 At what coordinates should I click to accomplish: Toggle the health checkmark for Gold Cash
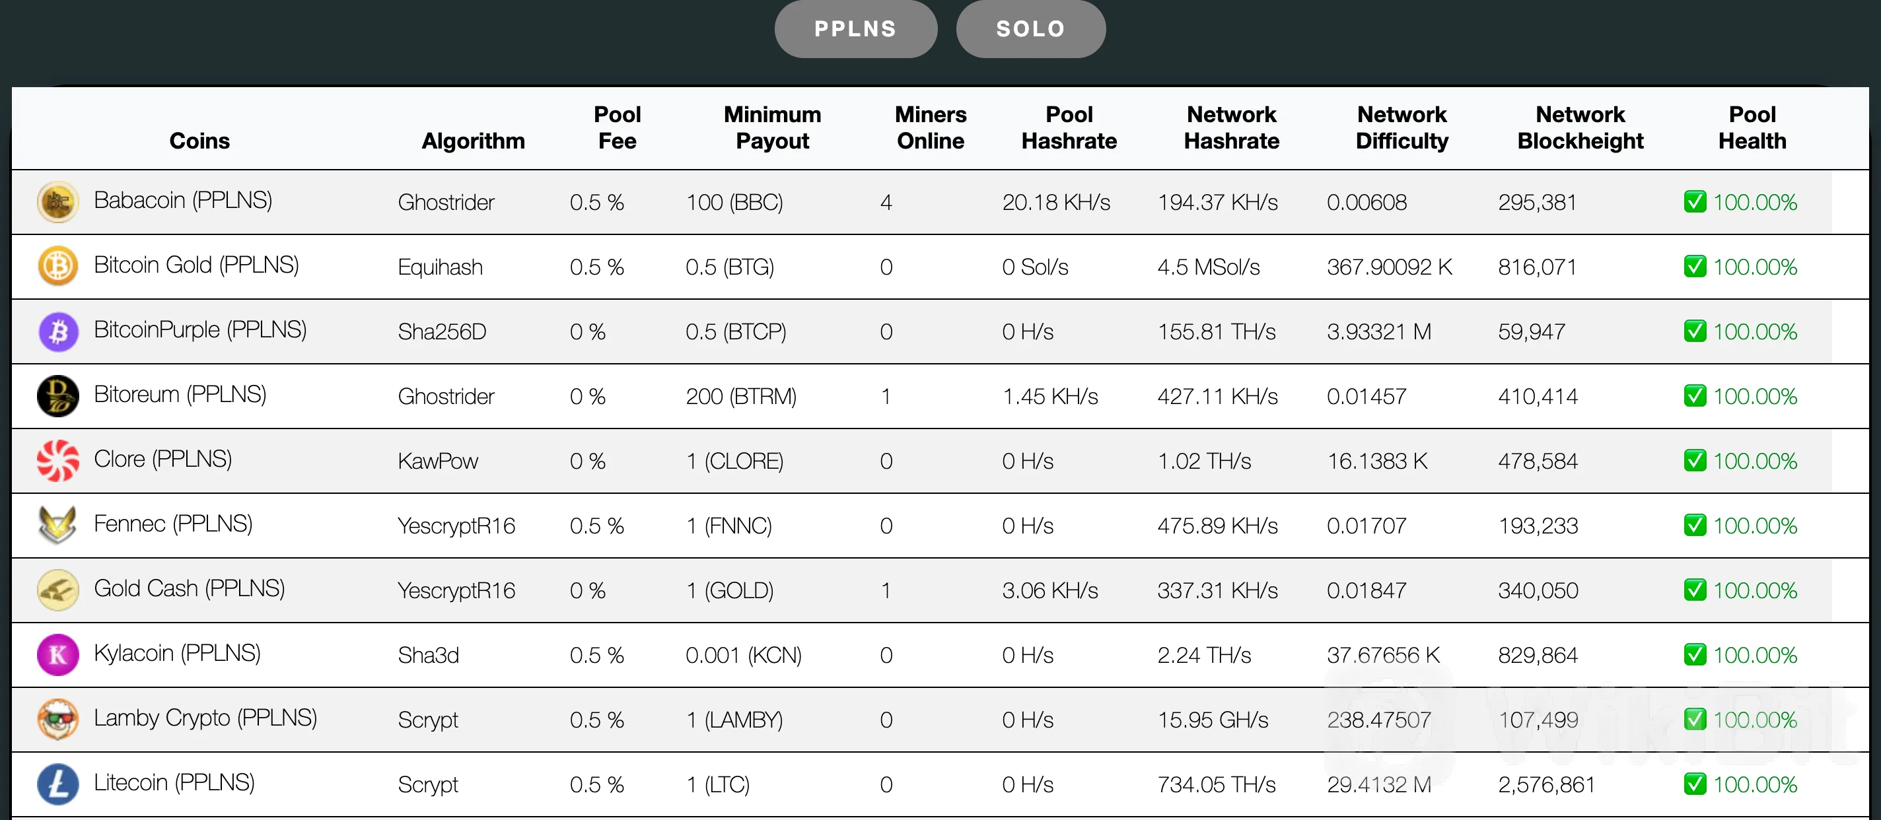(1696, 590)
